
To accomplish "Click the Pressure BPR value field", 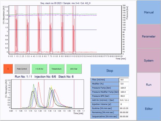I will pyautogui.click(x=124, y=96).
